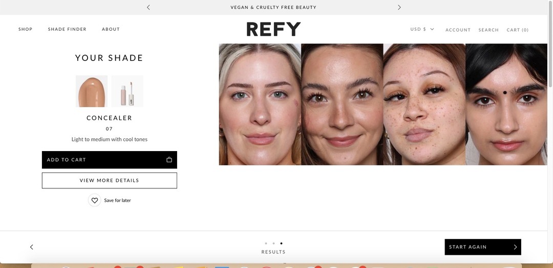Click the 'Light to medium with cool tones' text

pos(110,139)
